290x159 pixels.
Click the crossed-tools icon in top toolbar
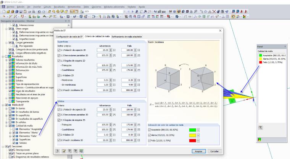(214, 11)
